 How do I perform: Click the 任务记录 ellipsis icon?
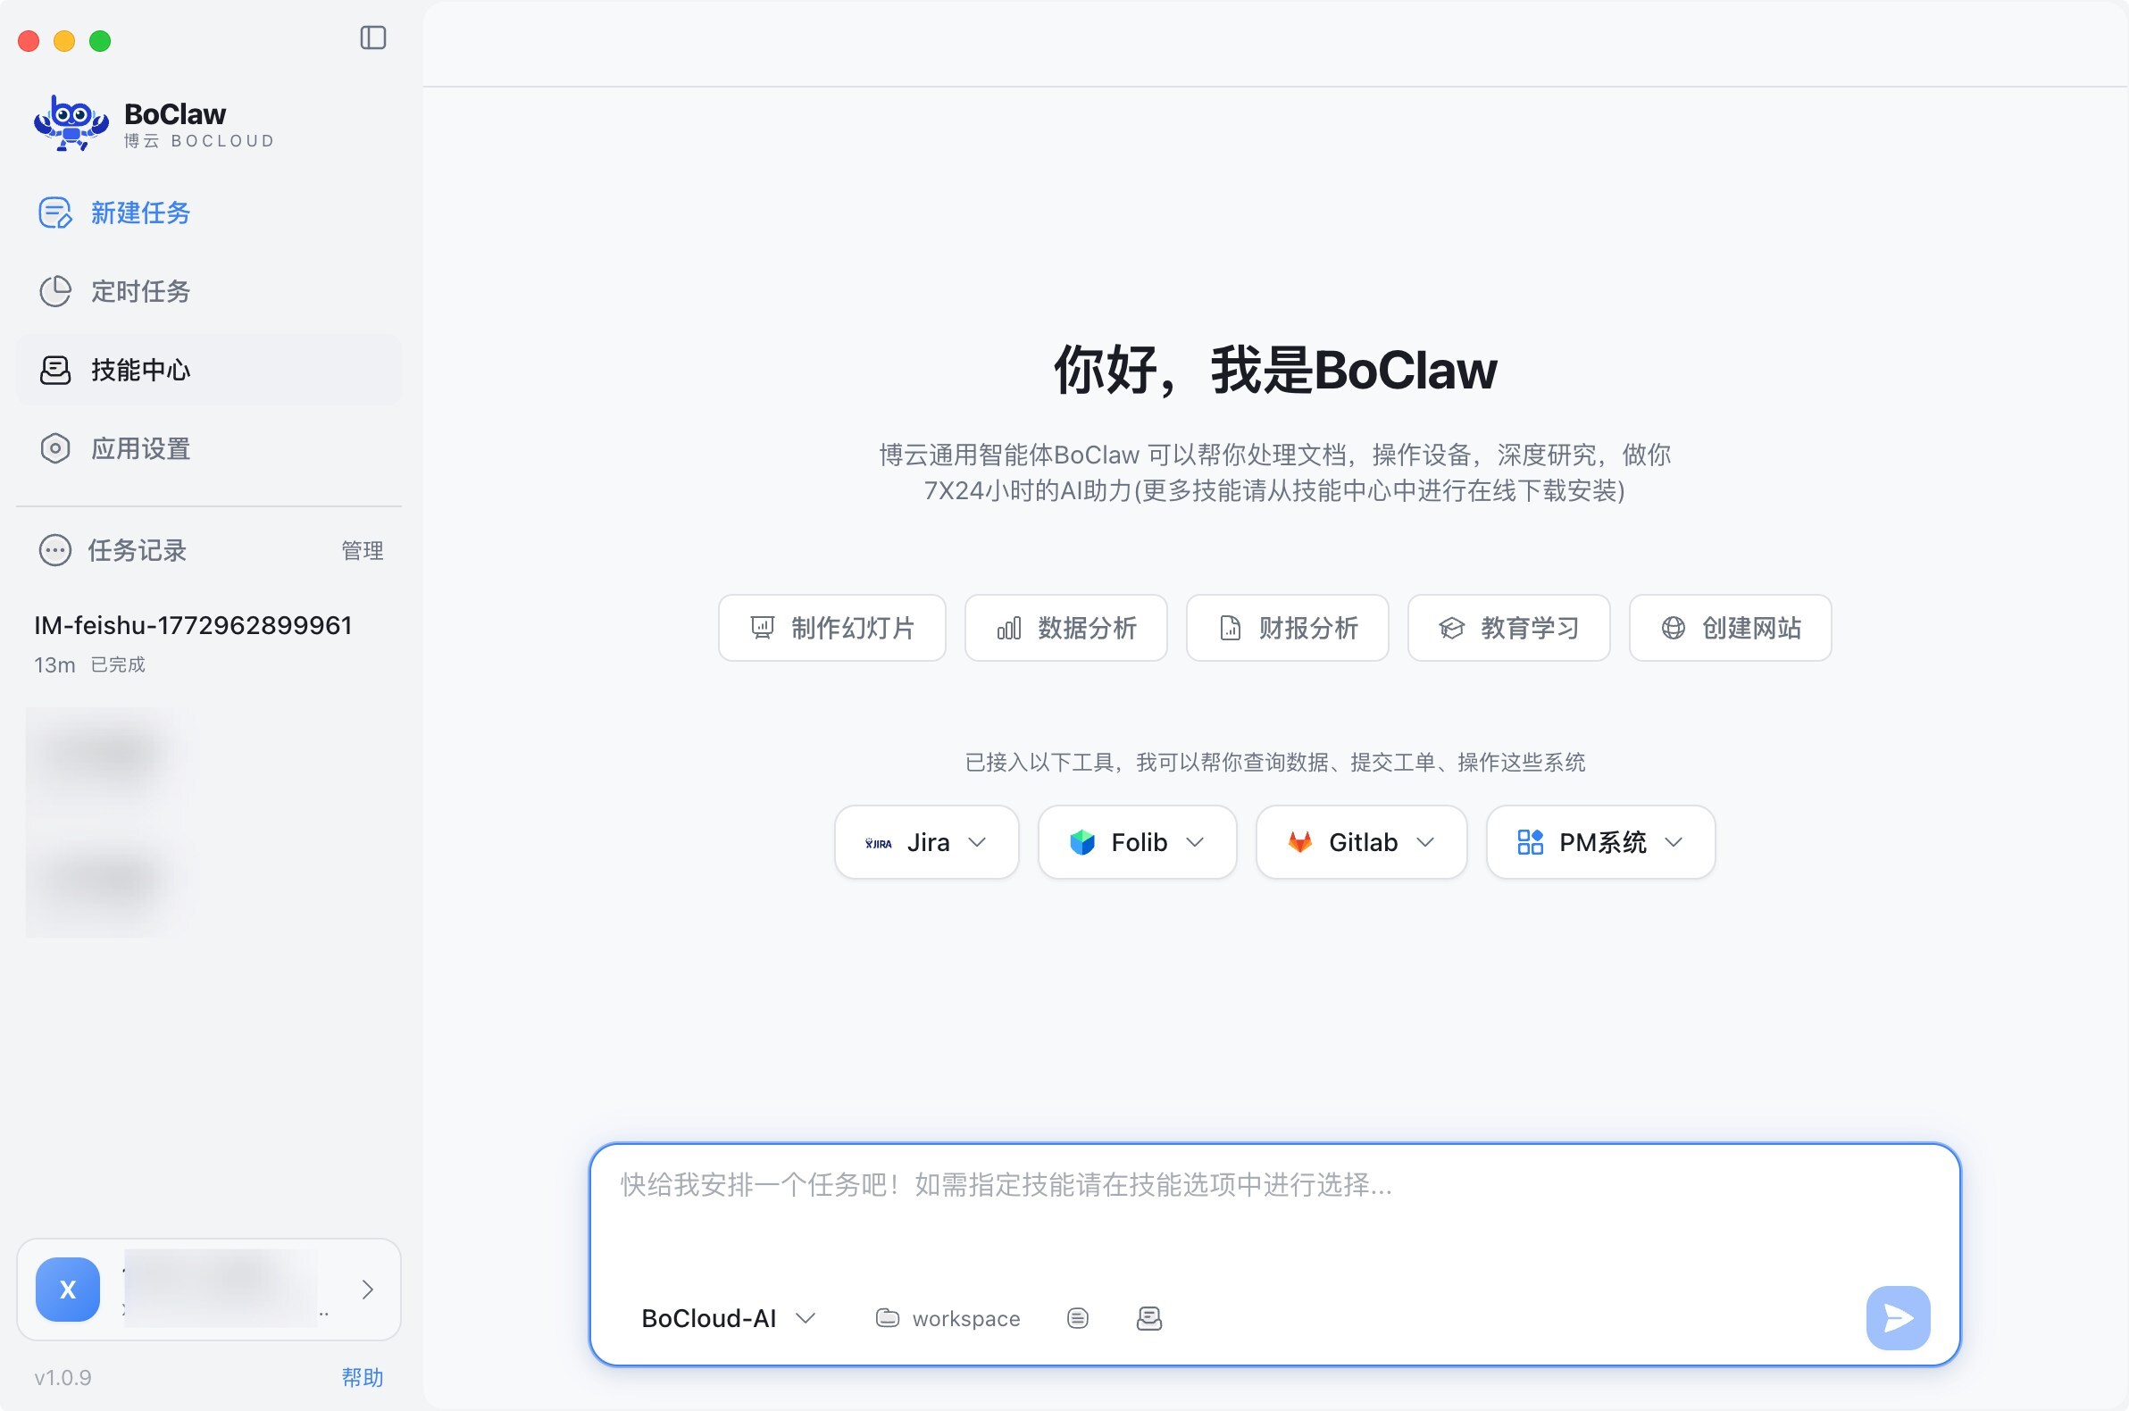click(54, 550)
